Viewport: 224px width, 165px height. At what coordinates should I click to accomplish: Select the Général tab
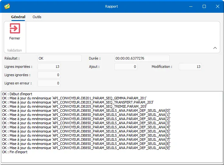pyautogui.click(x=18, y=17)
